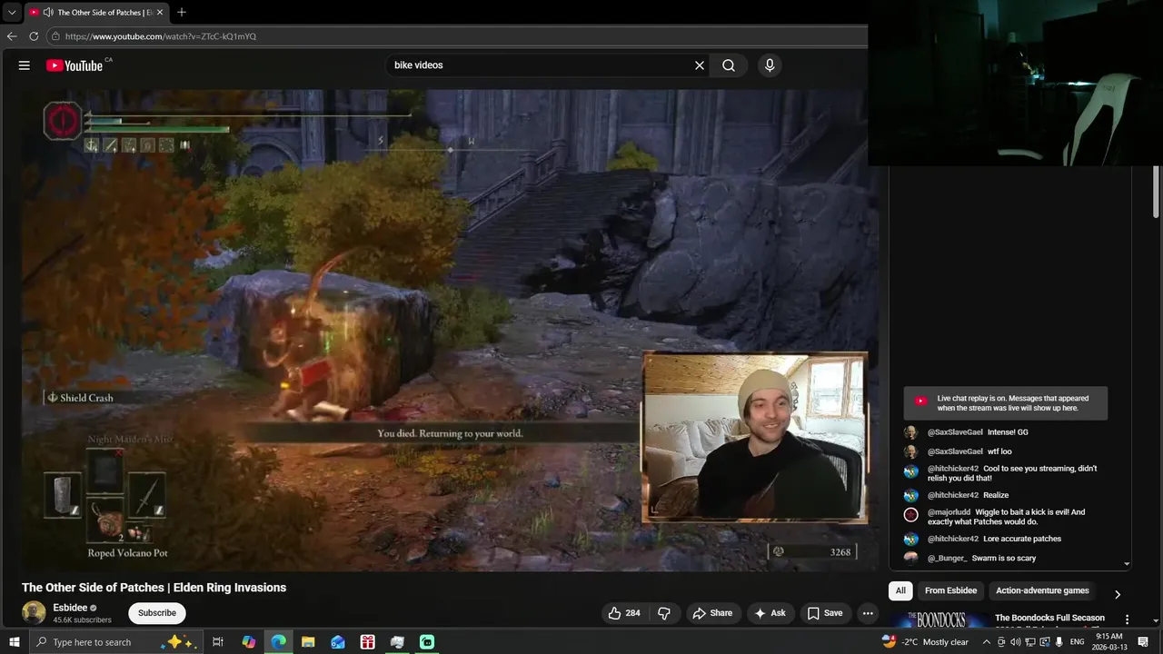The height and width of the screenshot is (654, 1163).
Task: Open the Windows Start menu
Action: (14, 642)
